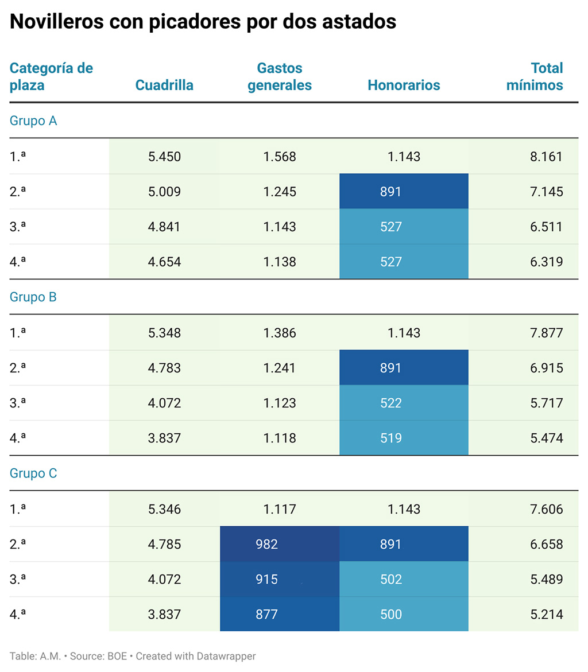Click the Honorarios column header
The width and height of the screenshot is (588, 672).
(404, 86)
